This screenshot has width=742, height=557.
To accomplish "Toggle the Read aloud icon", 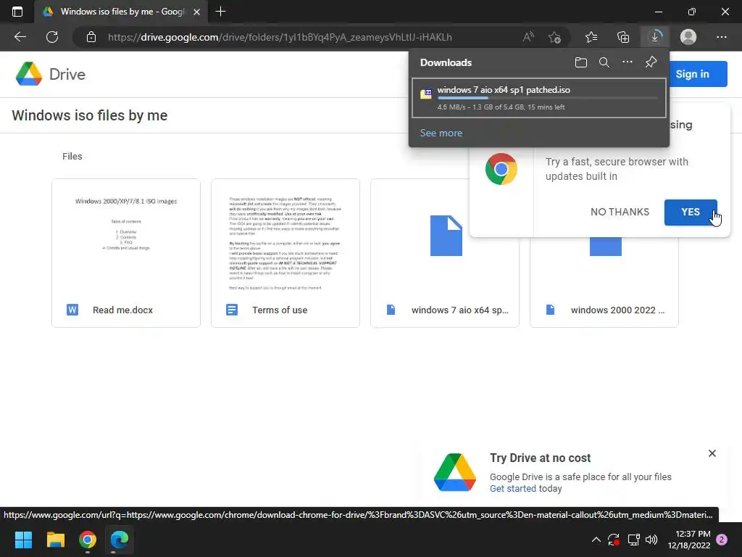I will 528,37.
